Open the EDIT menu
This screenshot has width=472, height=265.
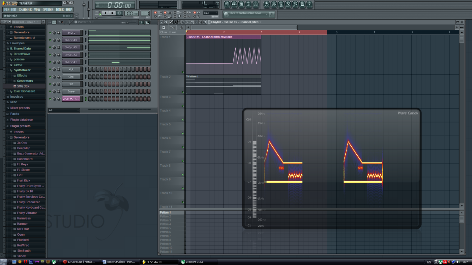(14, 10)
